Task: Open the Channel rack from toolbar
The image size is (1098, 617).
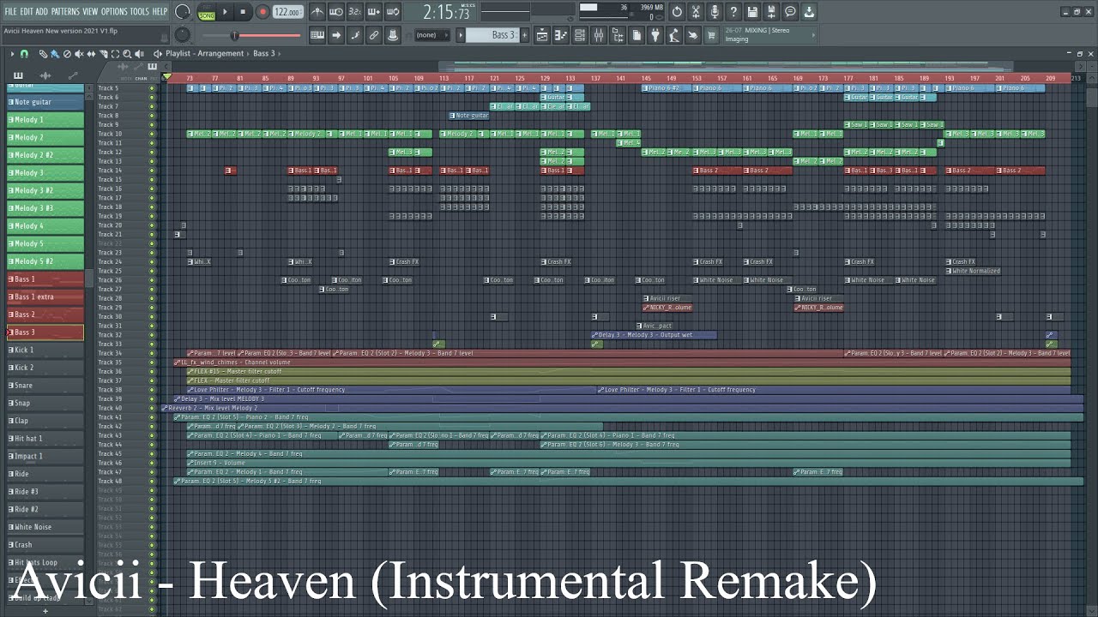Action: 580,35
